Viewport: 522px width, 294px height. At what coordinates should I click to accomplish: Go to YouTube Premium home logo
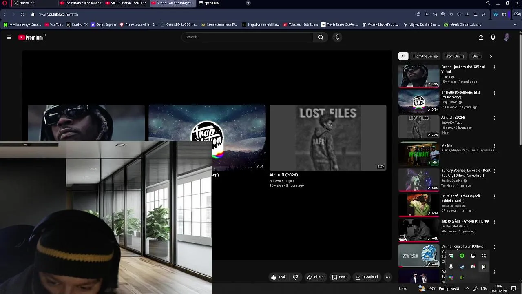click(31, 37)
